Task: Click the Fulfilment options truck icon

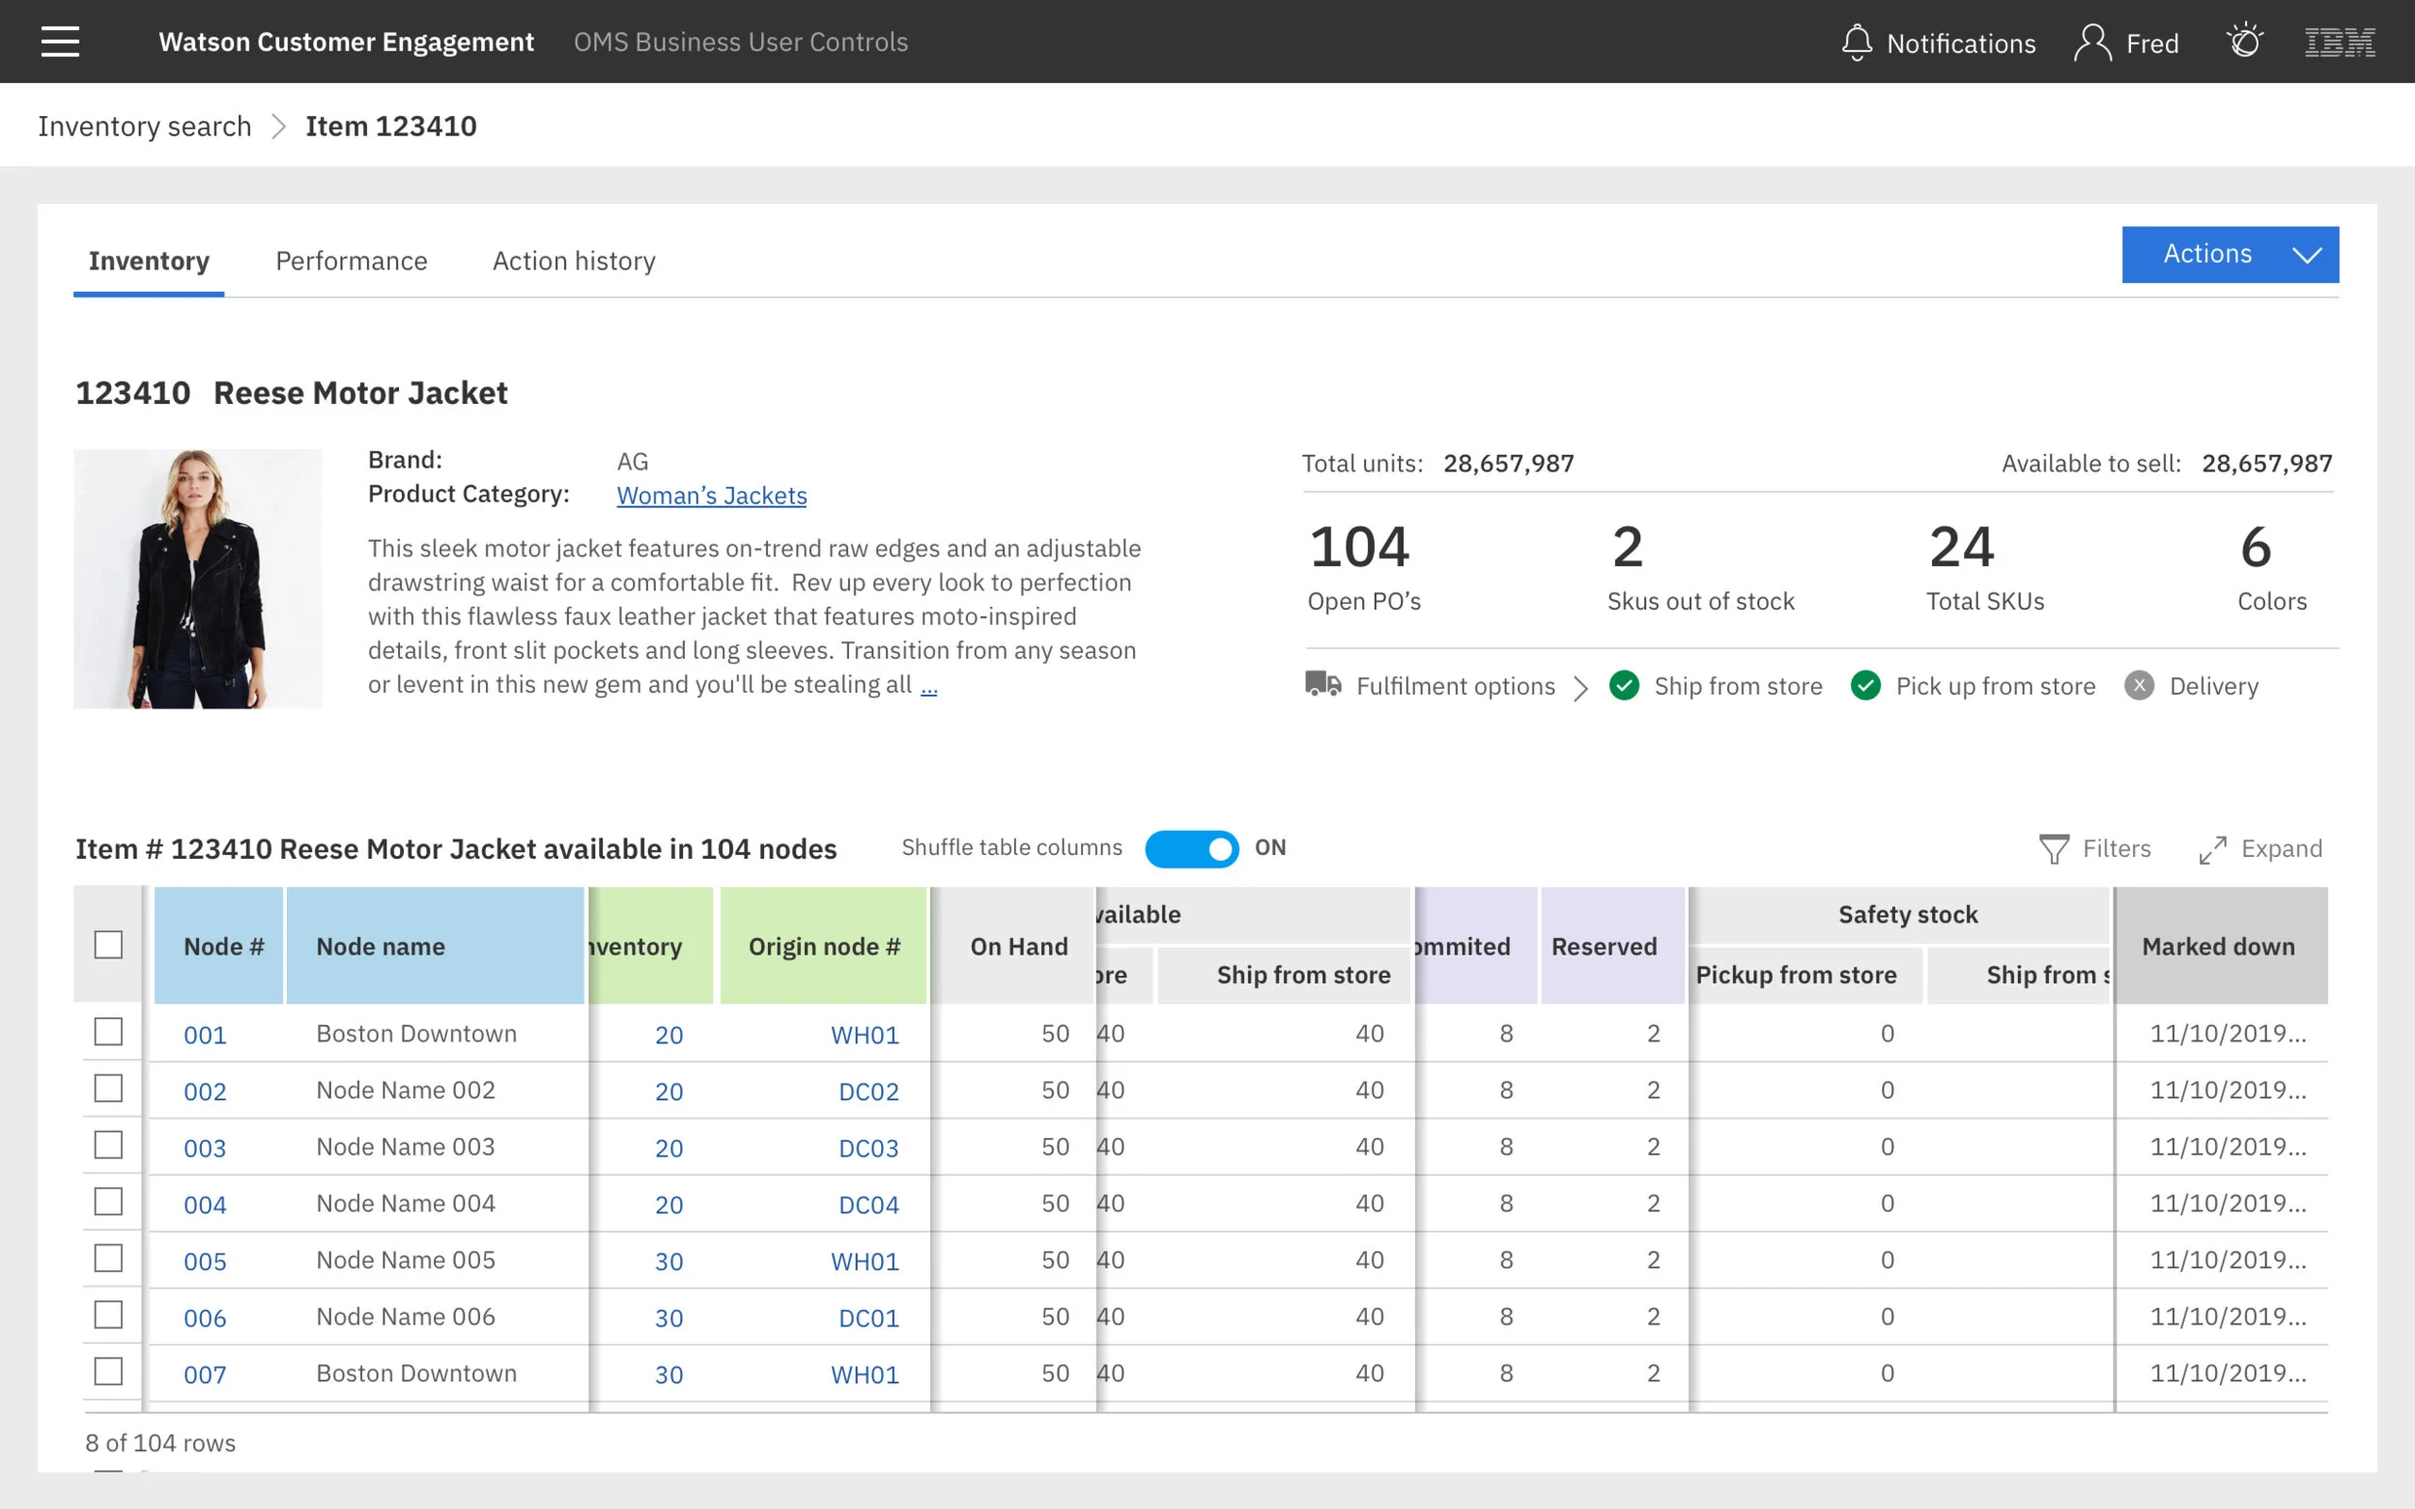Action: (x=1322, y=685)
